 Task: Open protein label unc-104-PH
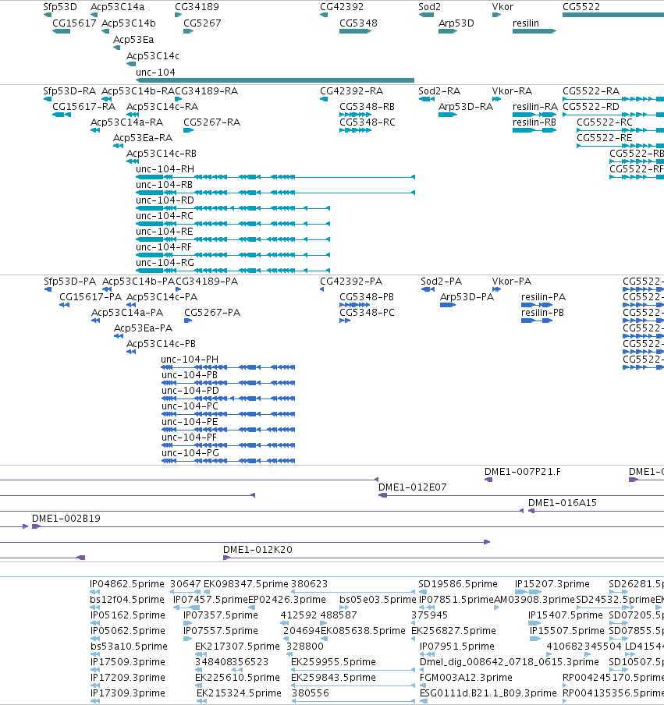click(190, 360)
